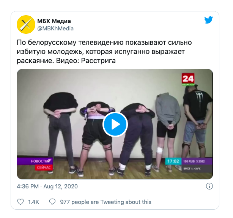233x218 pixels.
Task: Click the tweet text starting "По белорусскому"
Action: pos(104,52)
